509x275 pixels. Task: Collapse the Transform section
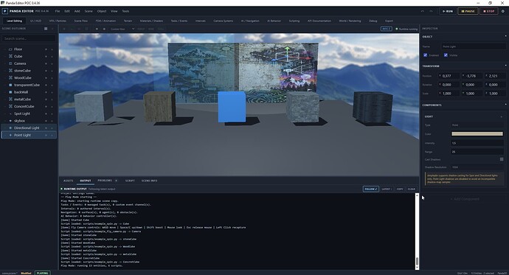[505, 66]
